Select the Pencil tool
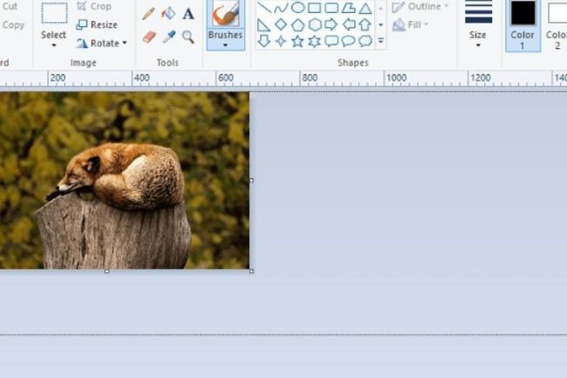The height and width of the screenshot is (378, 567). [148, 14]
